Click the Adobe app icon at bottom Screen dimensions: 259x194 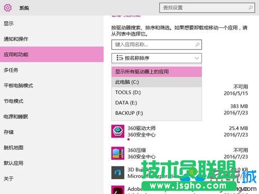tap(118, 190)
